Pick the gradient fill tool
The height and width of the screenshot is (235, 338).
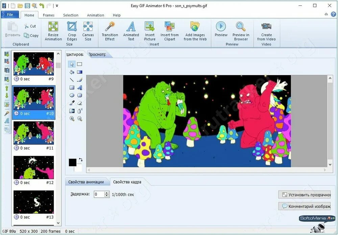tap(79, 72)
